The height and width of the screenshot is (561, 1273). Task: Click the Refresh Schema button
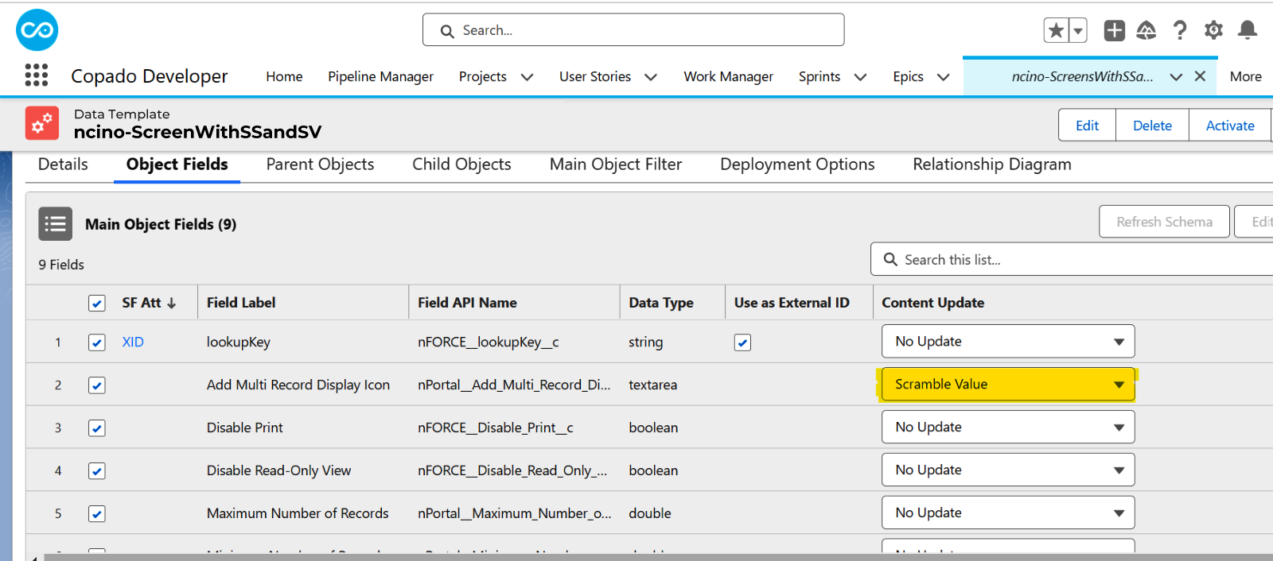(1164, 222)
